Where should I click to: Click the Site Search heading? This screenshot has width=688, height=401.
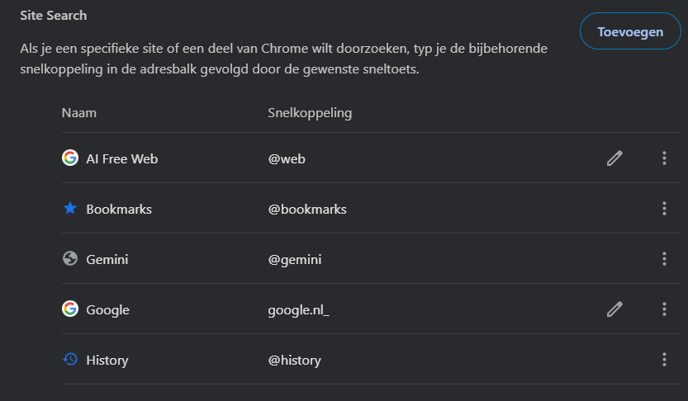pos(54,16)
